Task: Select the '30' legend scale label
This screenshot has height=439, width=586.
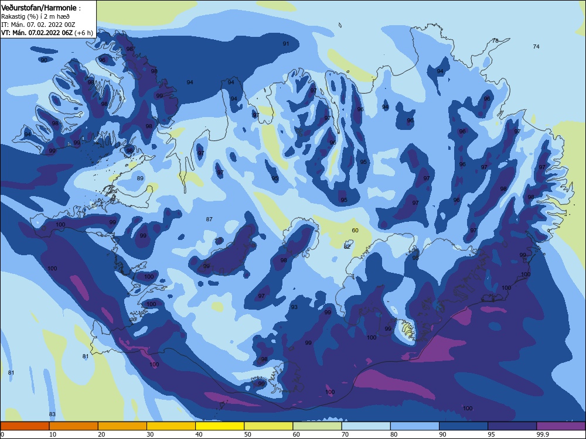Action: pyautogui.click(x=150, y=434)
